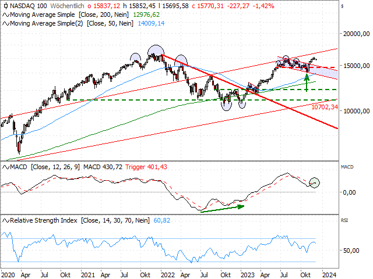Viewport: 373px width, 279px height.
Task: Click the 10000,00 price axis label
Action: [x=356, y=111]
